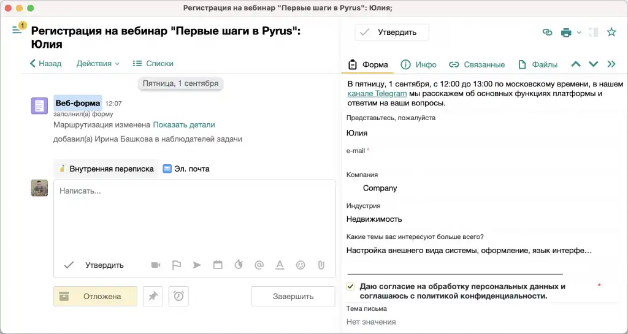Screen dimensions: 628x334
Task: Click the printer icon
Action: click(566, 32)
